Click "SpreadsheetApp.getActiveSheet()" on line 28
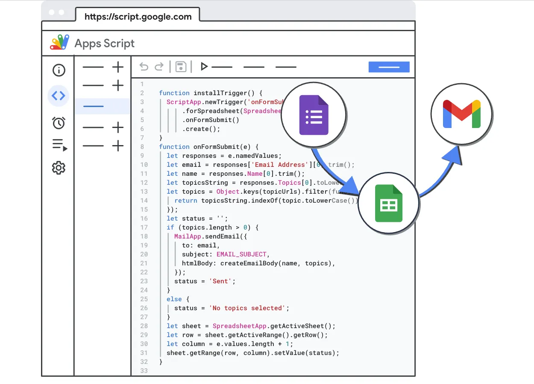534x384 pixels. point(272,326)
